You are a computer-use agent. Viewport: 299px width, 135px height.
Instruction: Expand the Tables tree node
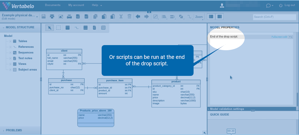10,41
